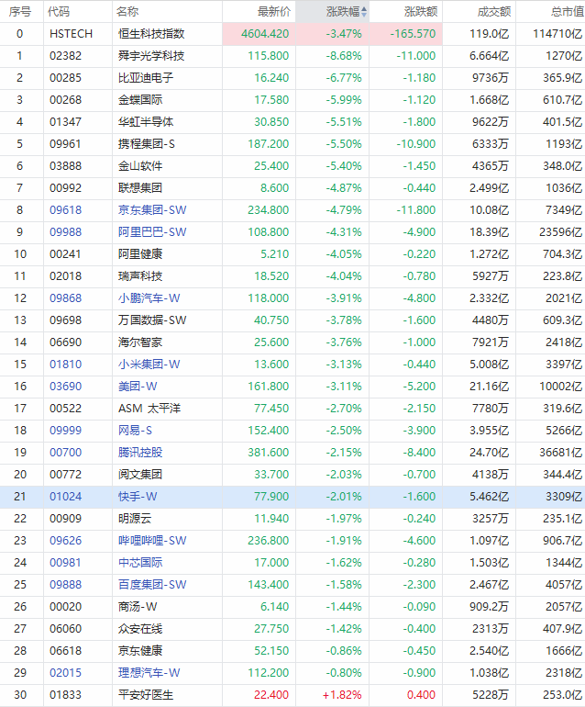Open stock code 00981 link
This screenshot has height=707, width=585.
coord(66,563)
